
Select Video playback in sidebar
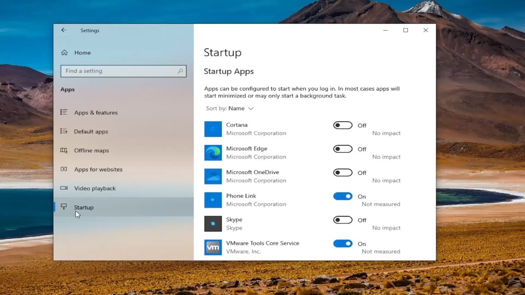point(123,188)
